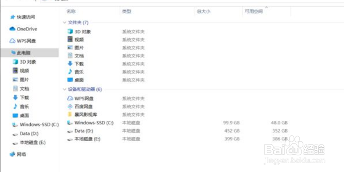Open 本地磁盘 (E:) in sidebar
Viewport: 344px width, 172px height.
[29, 143]
